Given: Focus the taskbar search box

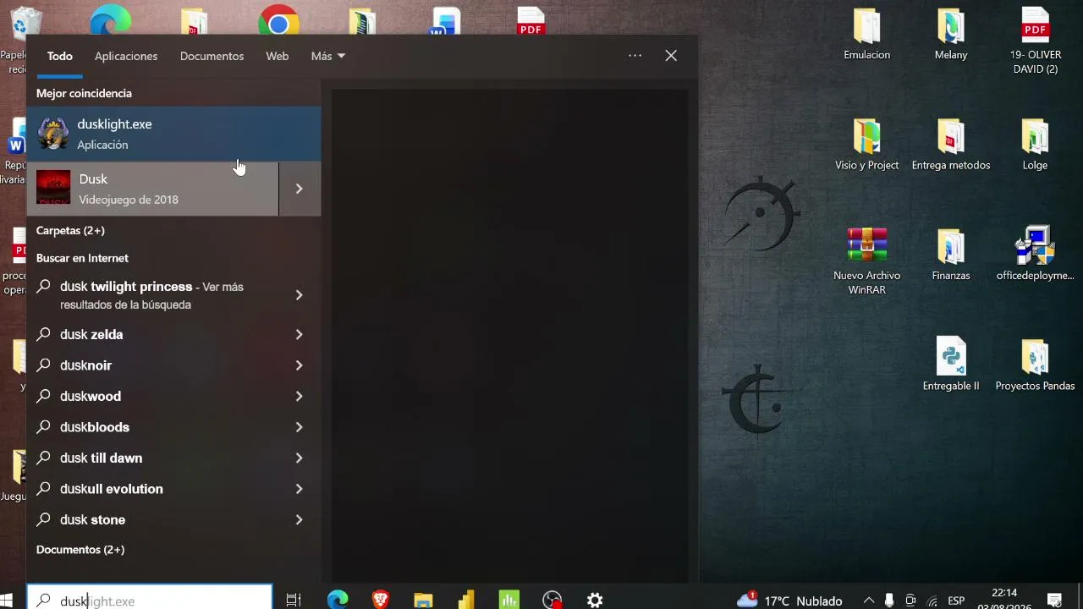Looking at the screenshot, I should pos(150,597).
